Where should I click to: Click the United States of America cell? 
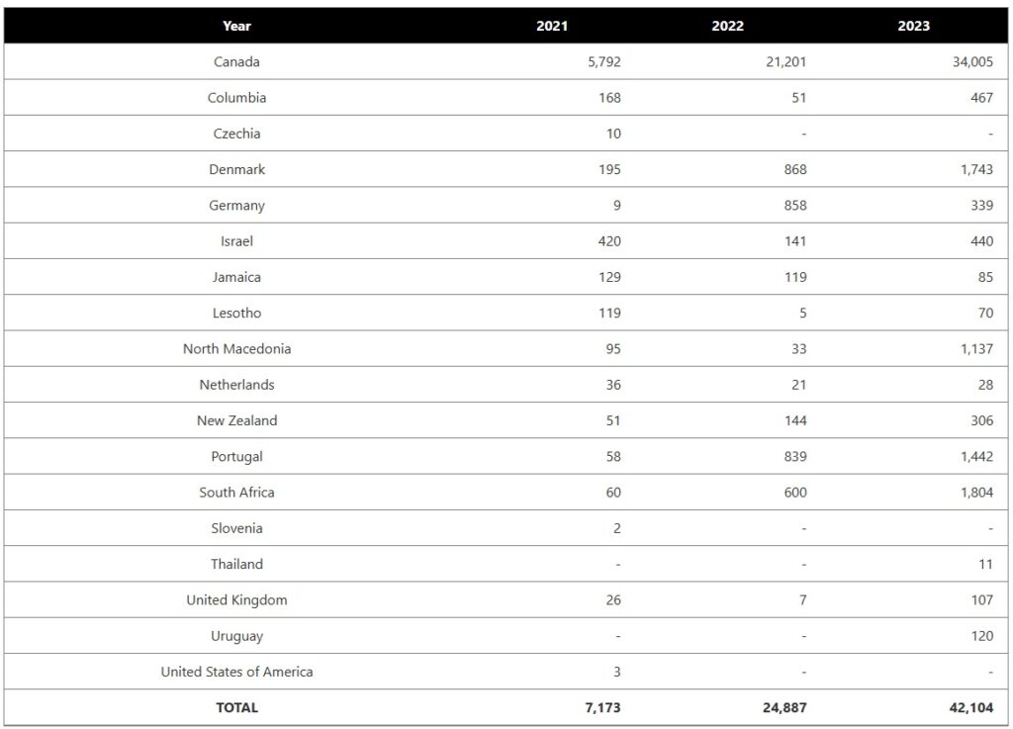tap(236, 672)
